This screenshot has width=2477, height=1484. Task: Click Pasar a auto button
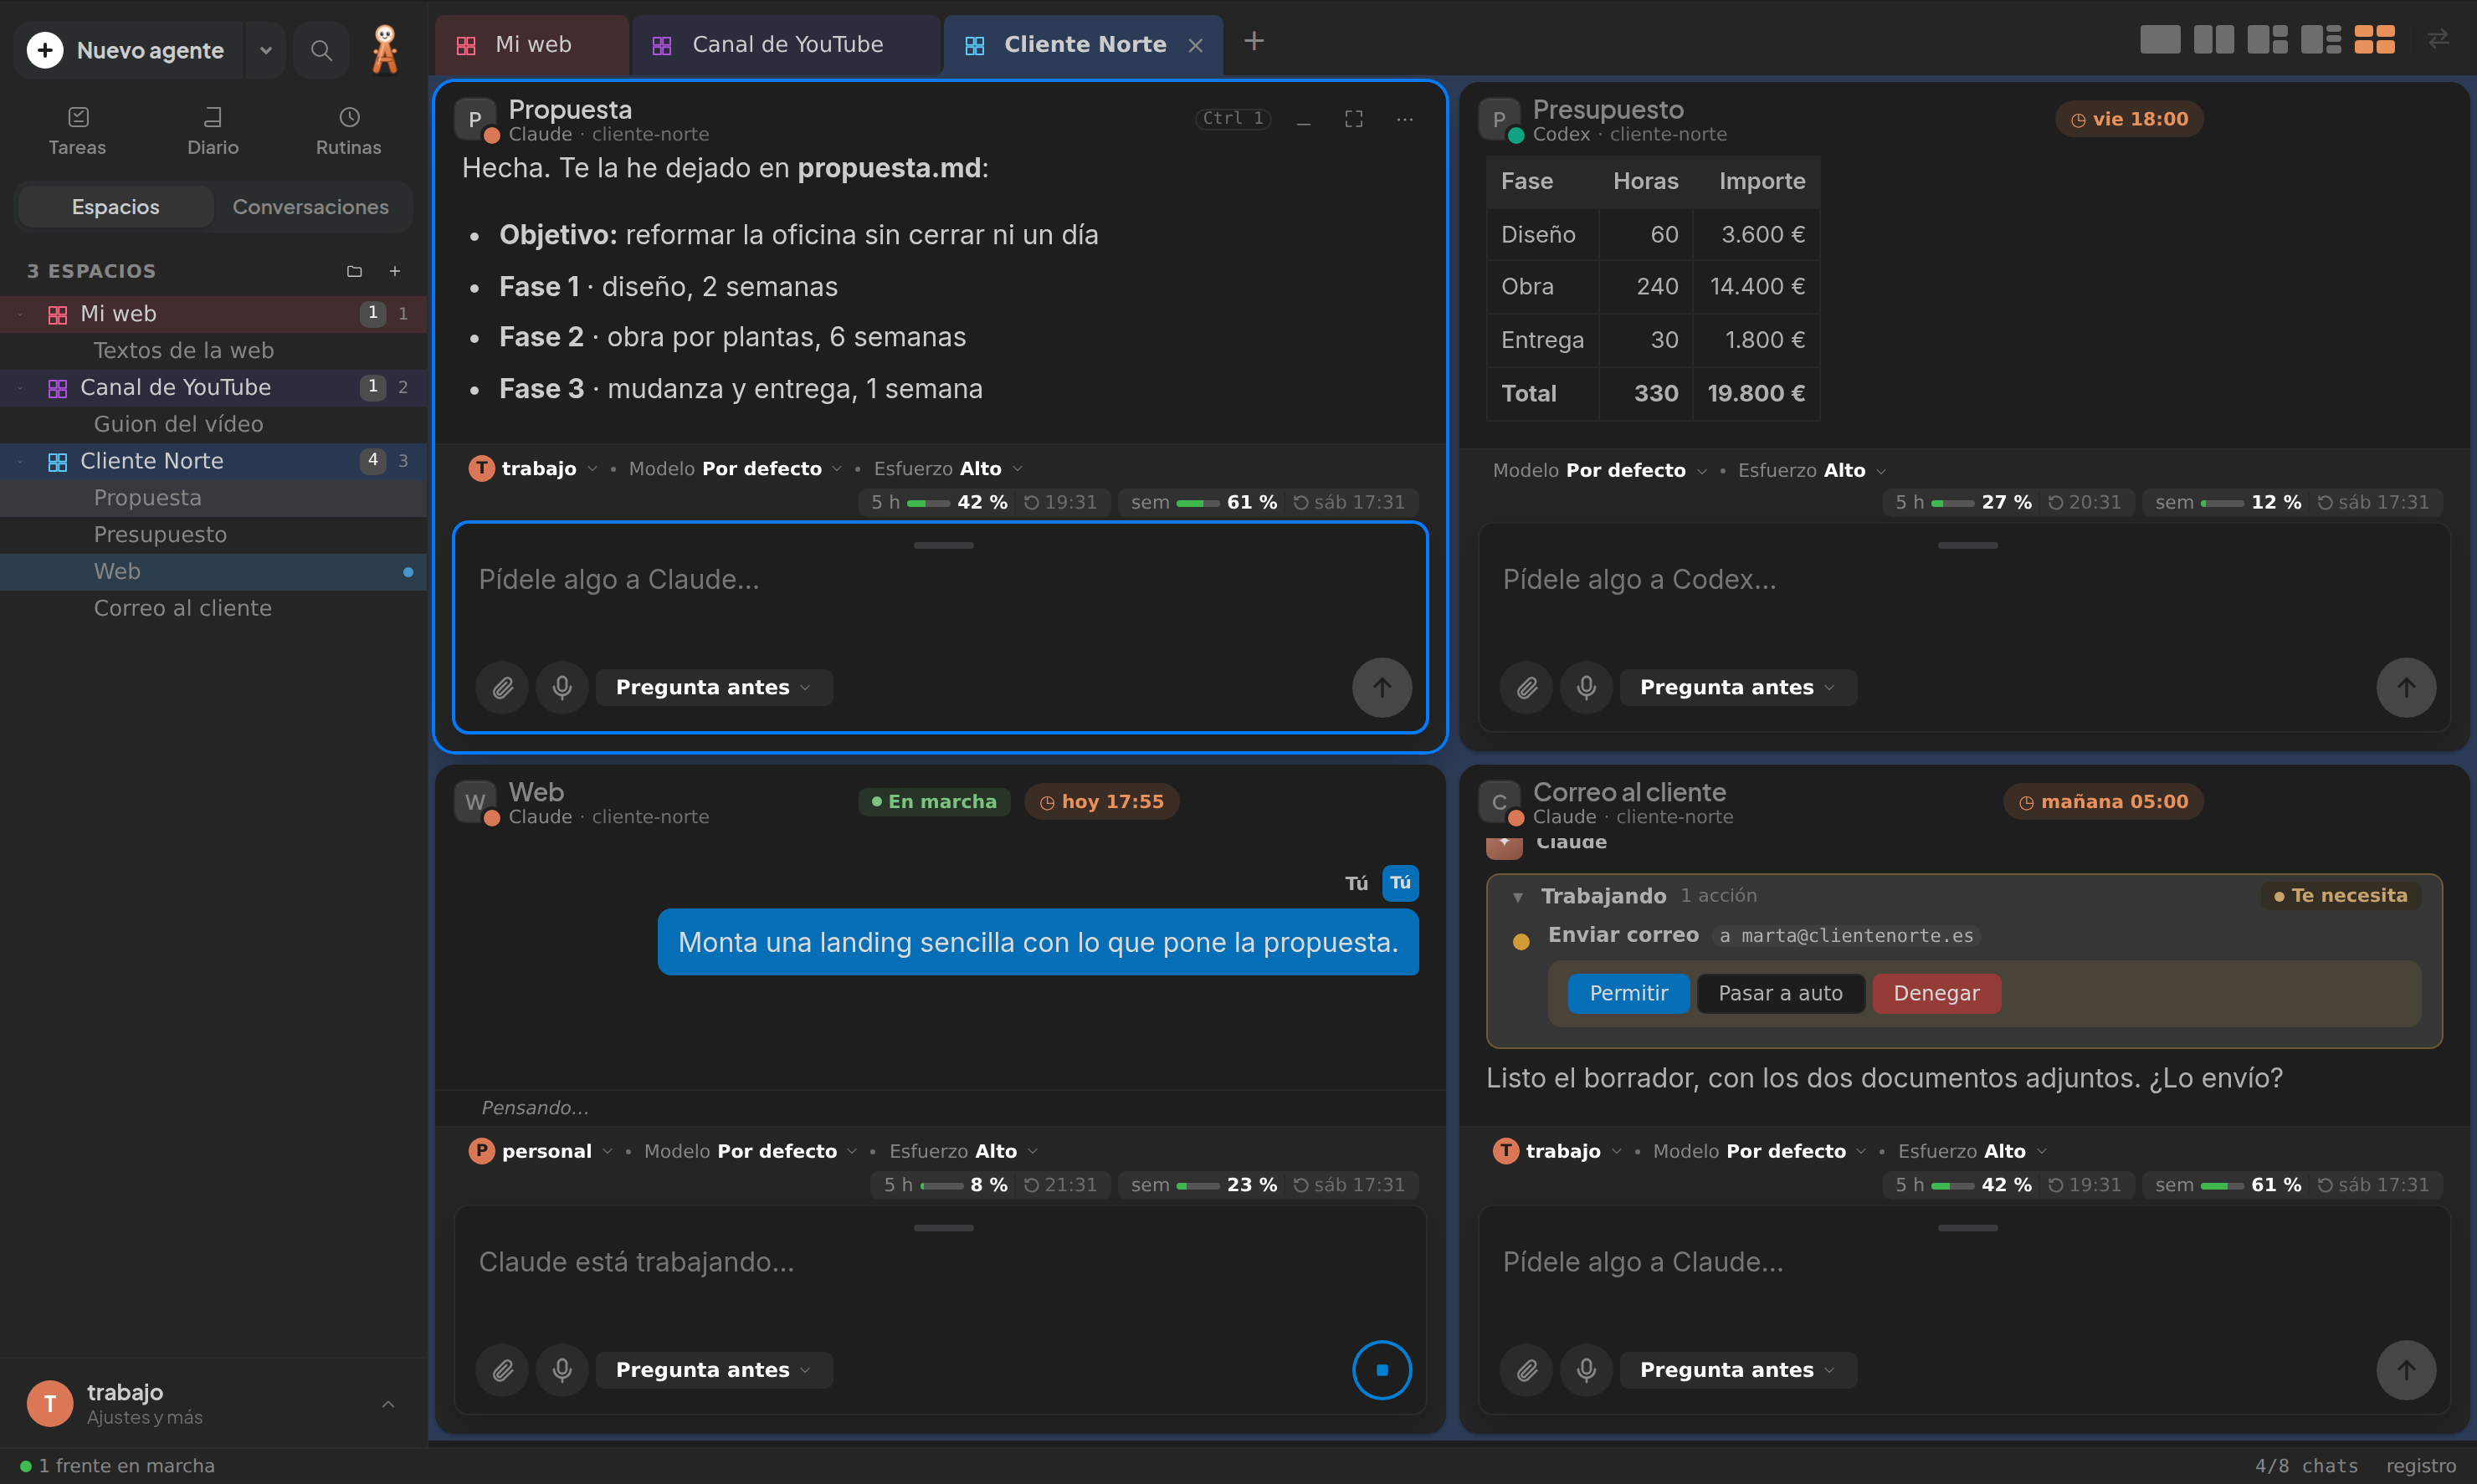[1781, 993]
